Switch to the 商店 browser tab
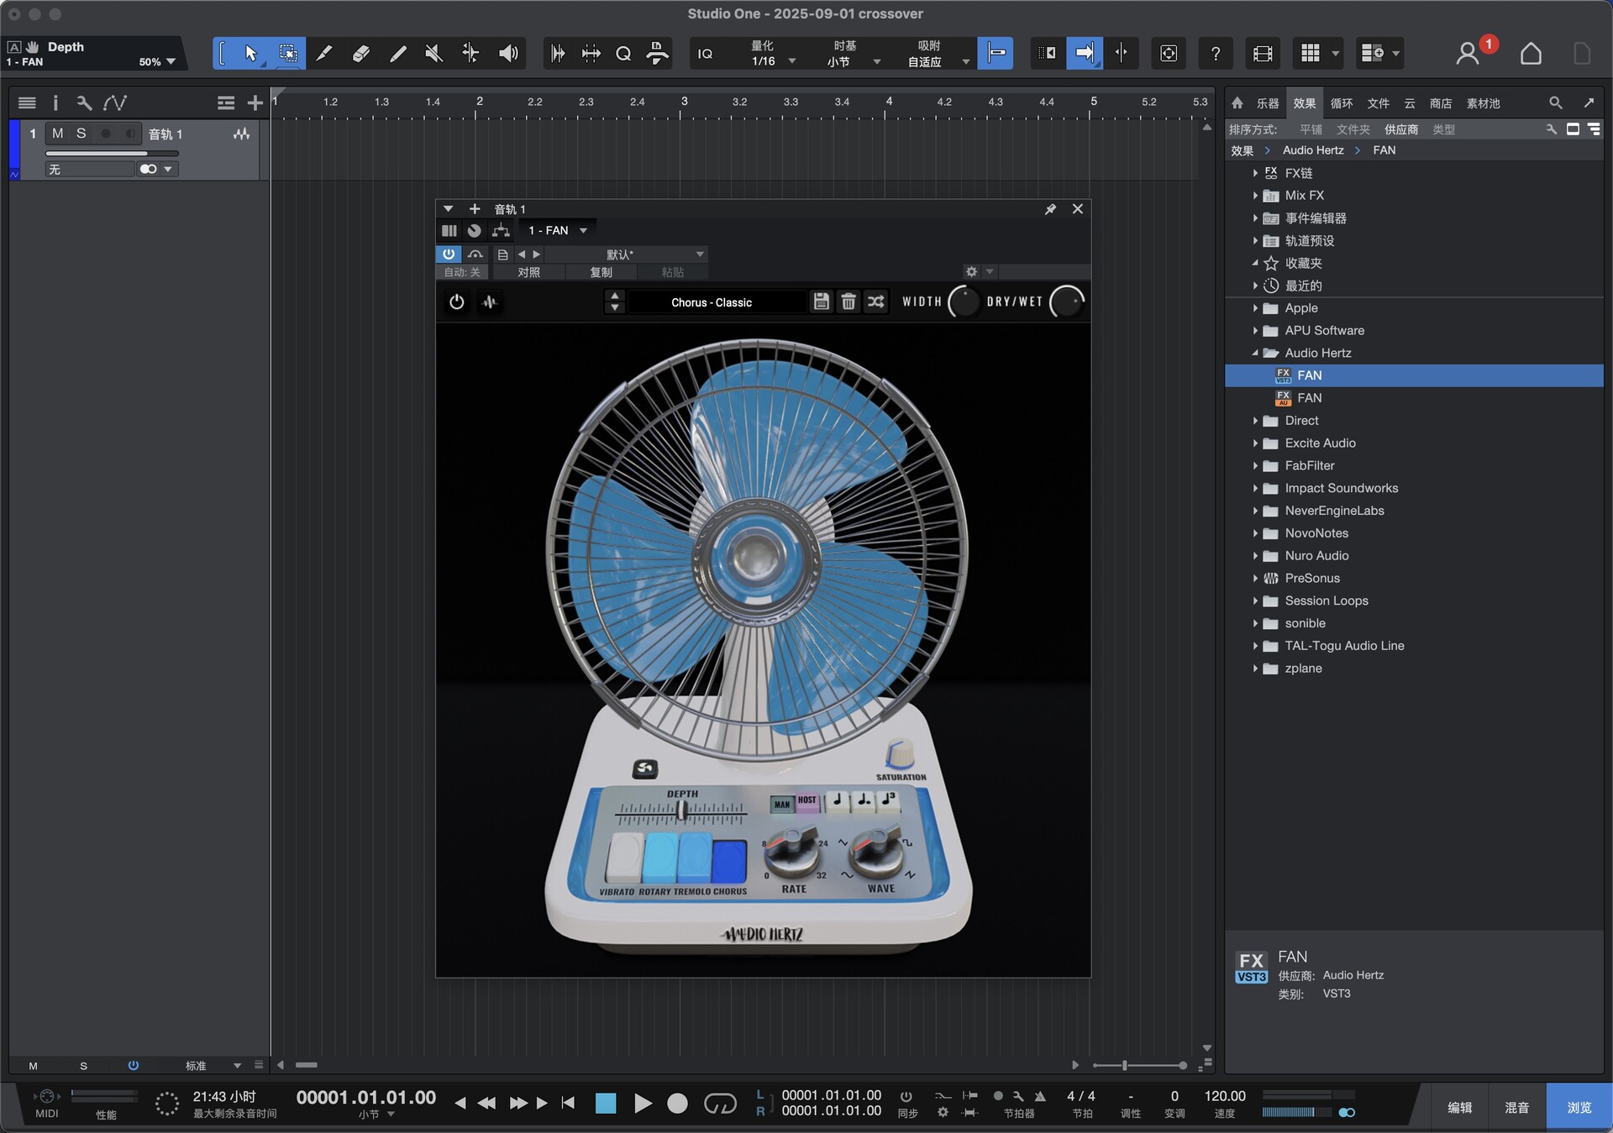This screenshot has height=1133, width=1613. click(x=1441, y=103)
